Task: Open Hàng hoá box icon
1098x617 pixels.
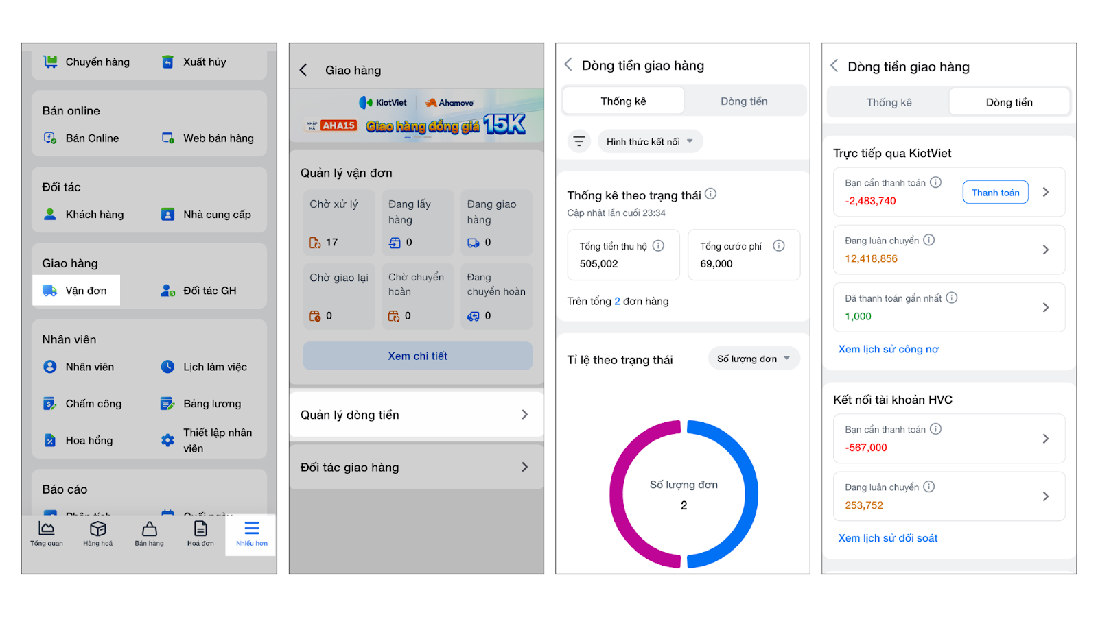Action: [97, 529]
